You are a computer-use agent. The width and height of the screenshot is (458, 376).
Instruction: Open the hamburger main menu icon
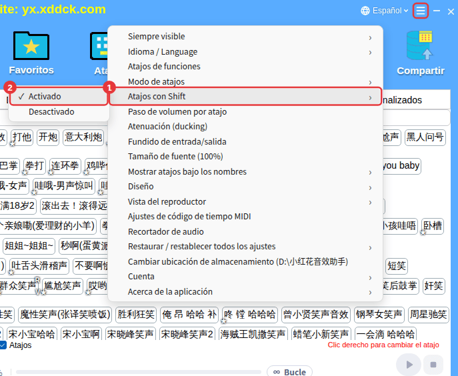pyautogui.click(x=420, y=11)
